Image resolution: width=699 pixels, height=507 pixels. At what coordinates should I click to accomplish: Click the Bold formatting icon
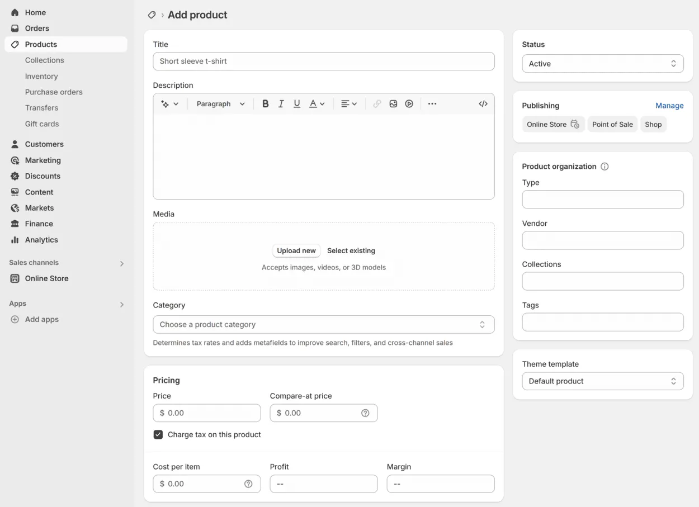click(x=265, y=104)
